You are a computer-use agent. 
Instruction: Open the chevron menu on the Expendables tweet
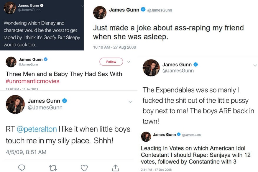[x=255, y=65]
